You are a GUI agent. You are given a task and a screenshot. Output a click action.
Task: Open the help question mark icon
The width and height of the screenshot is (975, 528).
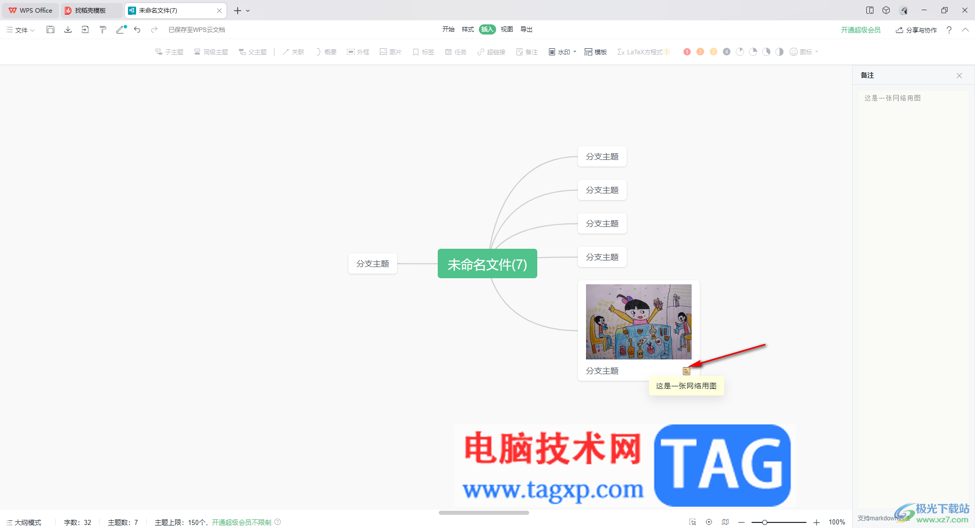pyautogui.click(x=949, y=30)
